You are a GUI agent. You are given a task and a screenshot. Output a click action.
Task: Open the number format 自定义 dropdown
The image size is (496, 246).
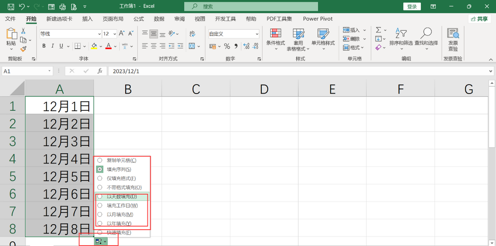(x=257, y=34)
